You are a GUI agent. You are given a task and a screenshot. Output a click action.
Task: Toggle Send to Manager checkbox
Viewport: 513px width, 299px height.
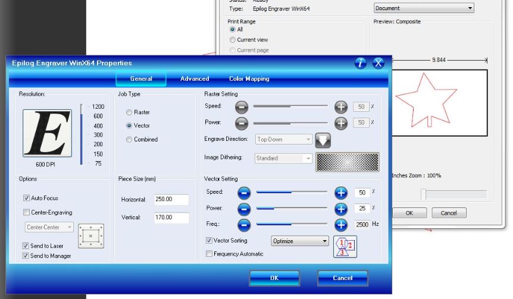26,256
